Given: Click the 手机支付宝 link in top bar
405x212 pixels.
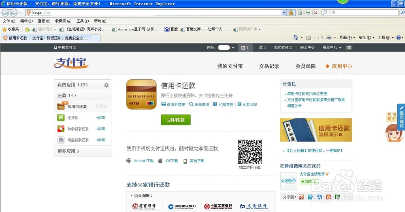Looking at the screenshot, I should (65, 47).
